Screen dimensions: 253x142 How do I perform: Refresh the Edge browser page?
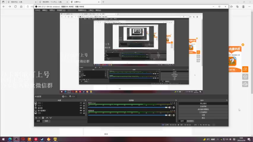[x=15, y=7]
